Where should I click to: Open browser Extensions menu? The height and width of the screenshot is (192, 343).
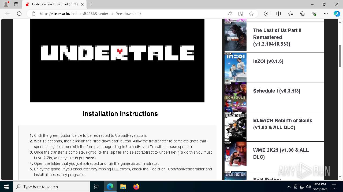click(266, 14)
